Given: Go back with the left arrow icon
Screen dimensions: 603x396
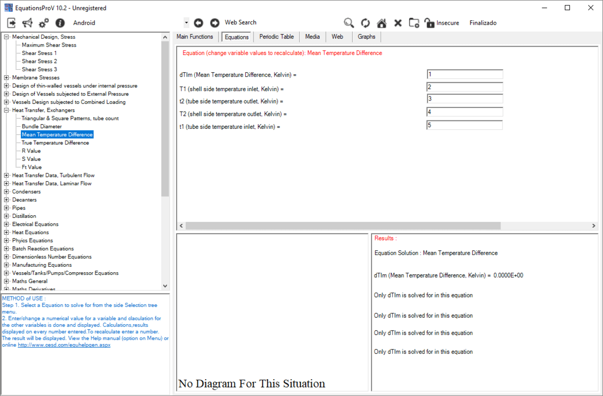Looking at the screenshot, I should pyautogui.click(x=198, y=23).
